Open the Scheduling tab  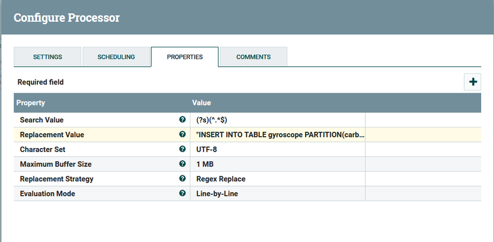click(x=116, y=57)
